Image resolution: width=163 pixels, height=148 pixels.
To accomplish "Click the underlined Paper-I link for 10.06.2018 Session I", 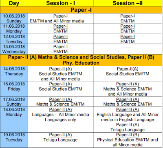I will pyautogui.click(x=60, y=16).
